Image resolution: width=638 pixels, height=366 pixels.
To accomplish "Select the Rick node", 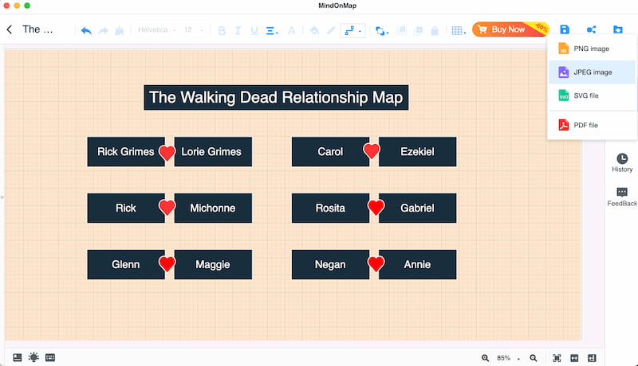I will pos(126,208).
